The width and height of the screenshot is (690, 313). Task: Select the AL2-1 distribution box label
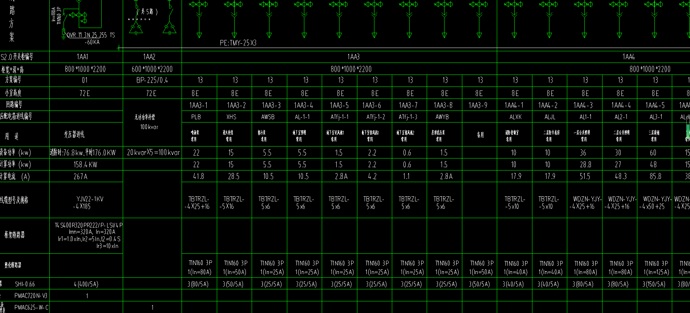pos(621,117)
